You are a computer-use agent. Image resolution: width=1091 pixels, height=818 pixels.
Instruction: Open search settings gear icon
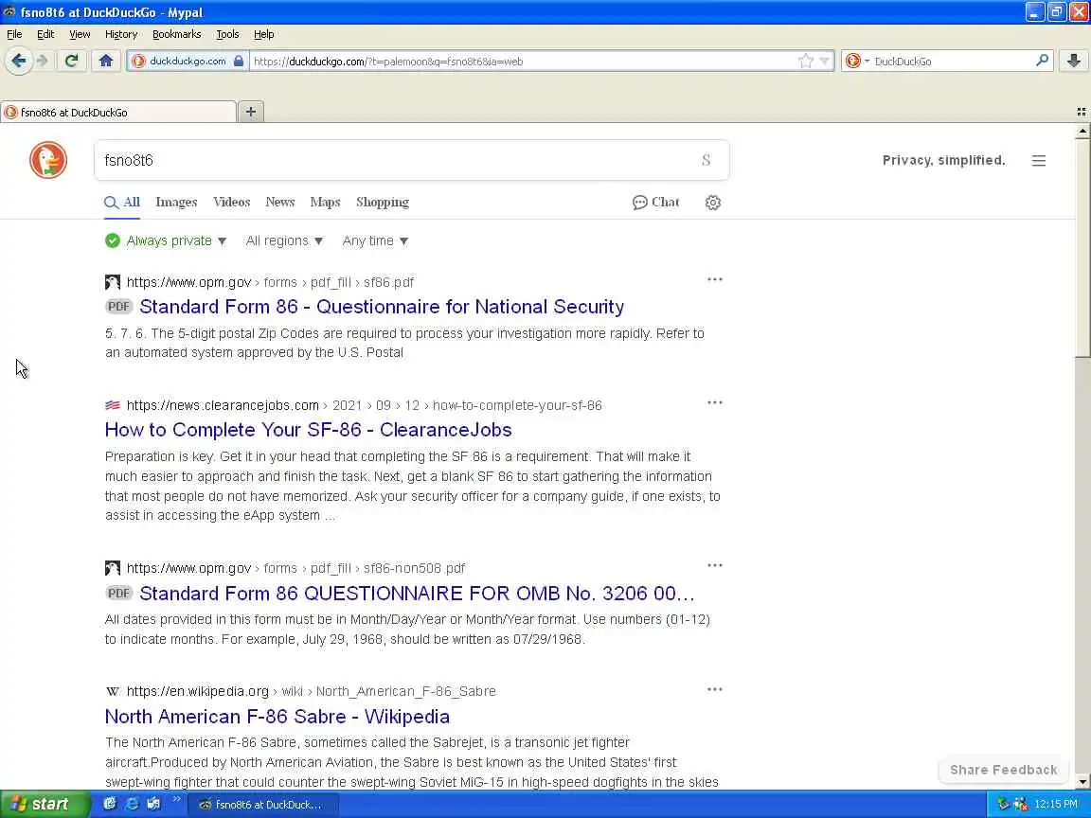point(712,203)
